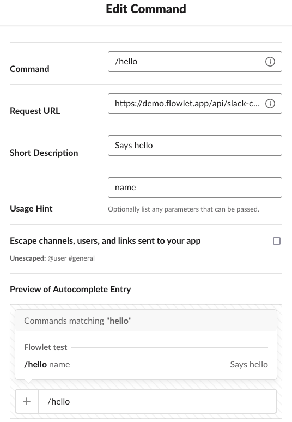Screen dimensions: 292x422
Task: Click the 'Optionally list any parameters' hint text
Action: pyautogui.click(x=184, y=209)
